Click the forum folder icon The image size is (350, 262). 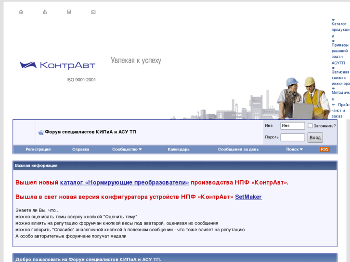click(x=41, y=132)
